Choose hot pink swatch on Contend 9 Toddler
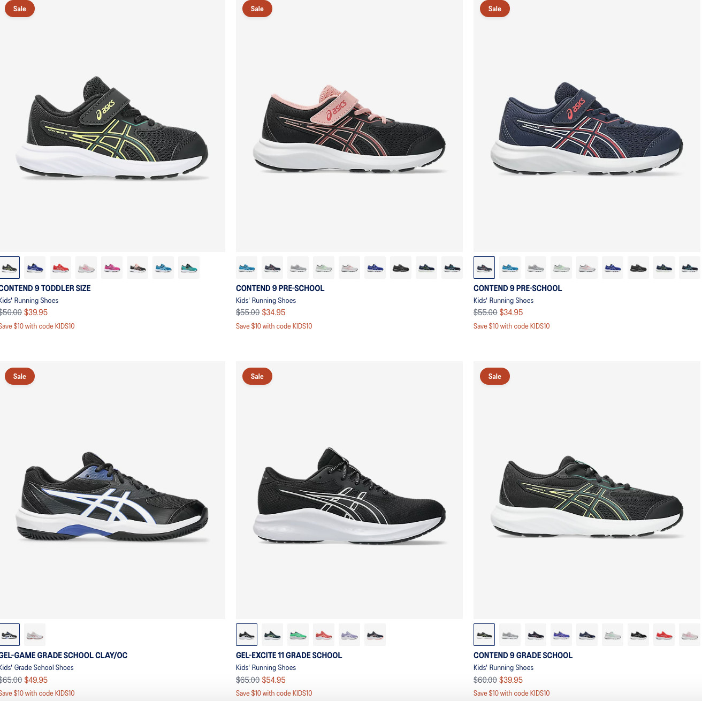Image resolution: width=702 pixels, height=701 pixels. pos(112,268)
